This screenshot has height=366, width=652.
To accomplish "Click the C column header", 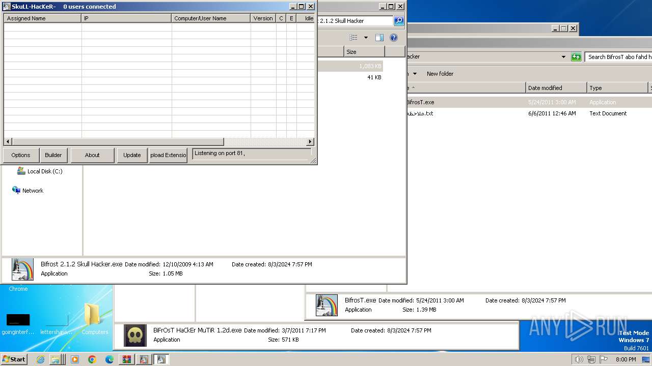I will click(281, 18).
